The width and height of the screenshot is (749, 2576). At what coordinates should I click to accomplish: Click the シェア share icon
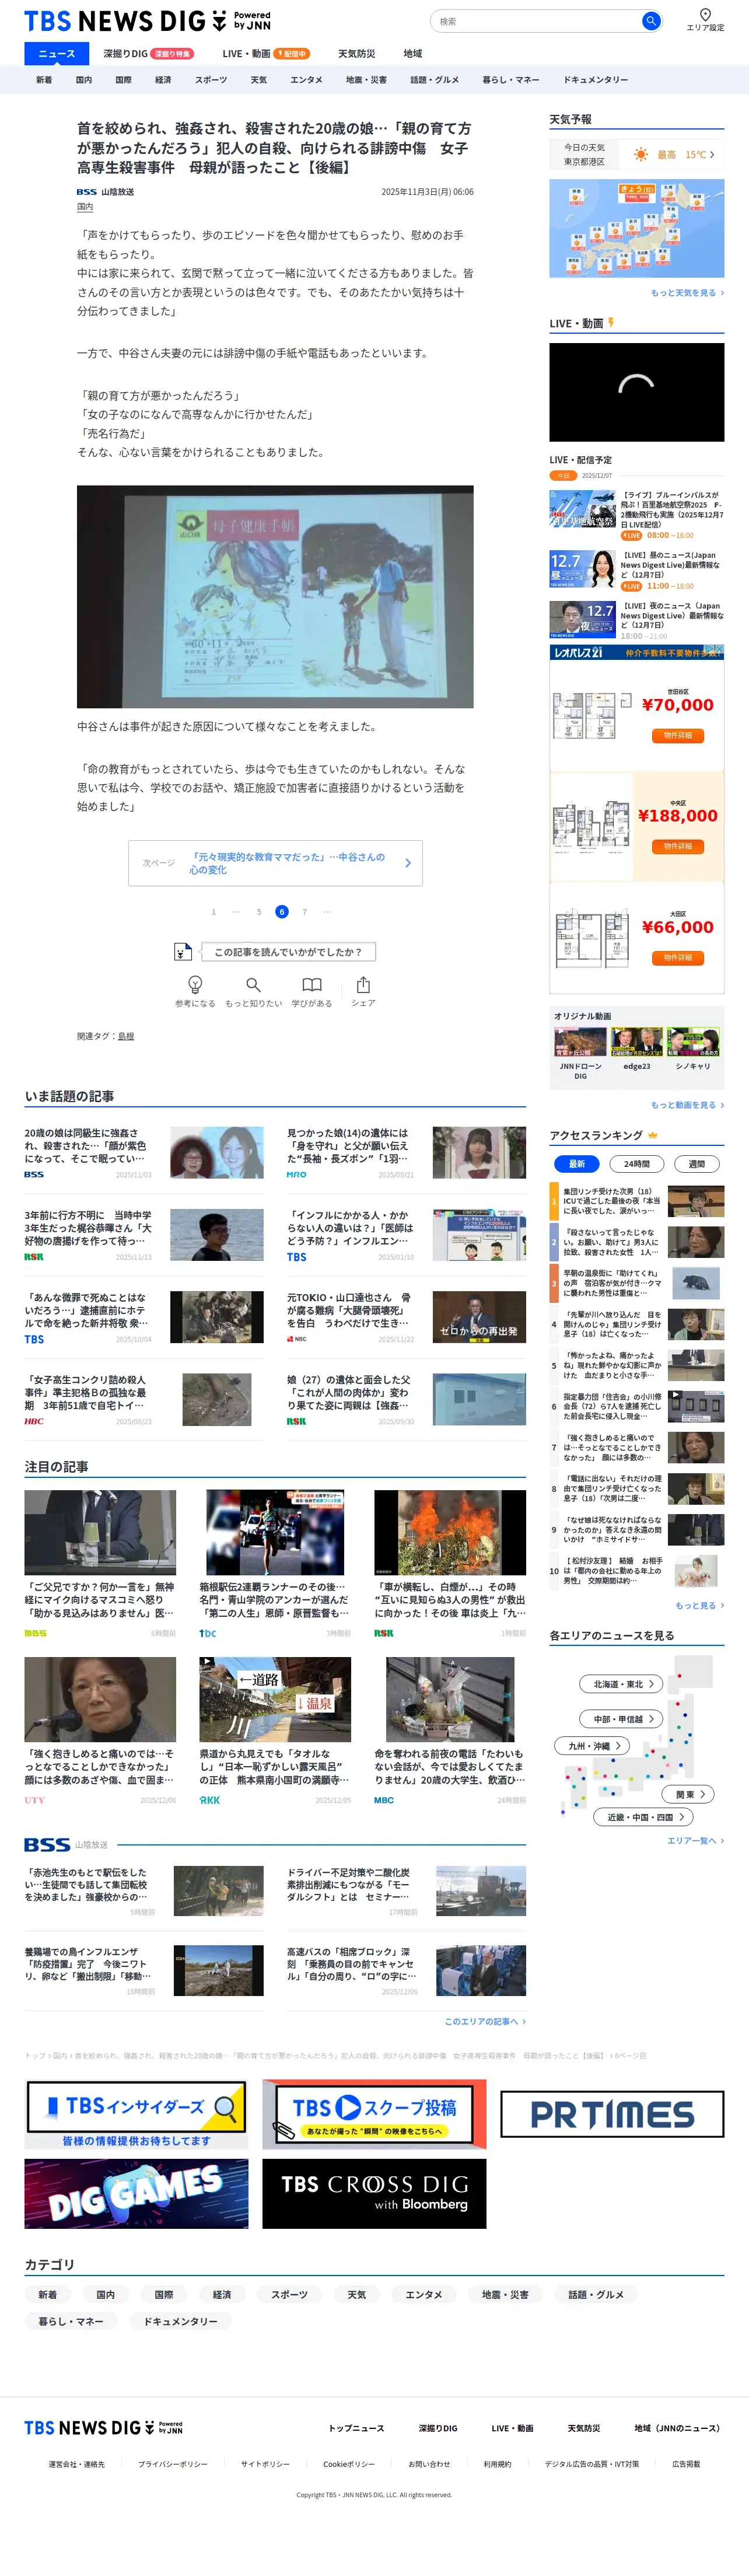coord(363,984)
